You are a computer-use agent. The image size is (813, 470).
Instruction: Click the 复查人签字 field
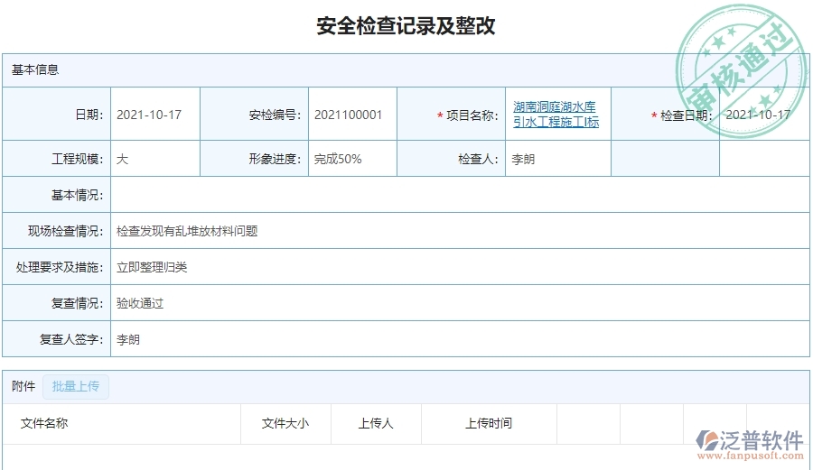pyautogui.click(x=459, y=340)
